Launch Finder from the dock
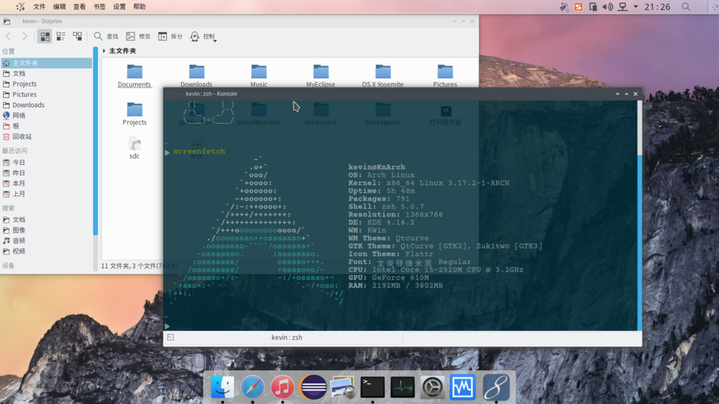Viewport: 719px width, 404px height. coord(222,387)
